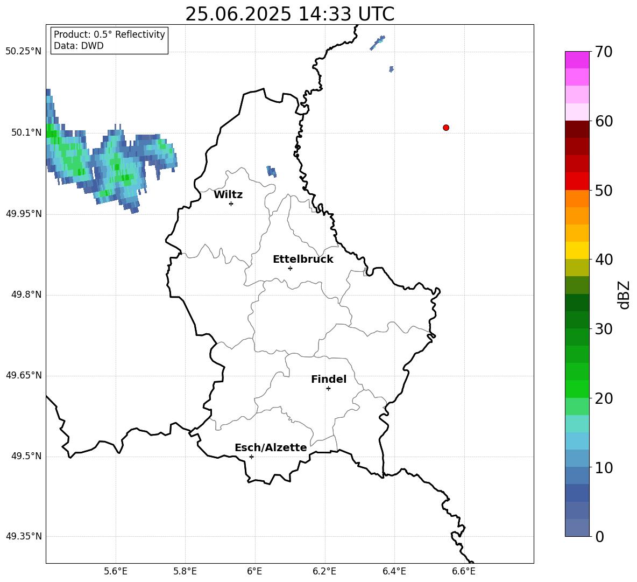Click the timestamp title 25.06.2025 14:33 UTC

tap(289, 14)
